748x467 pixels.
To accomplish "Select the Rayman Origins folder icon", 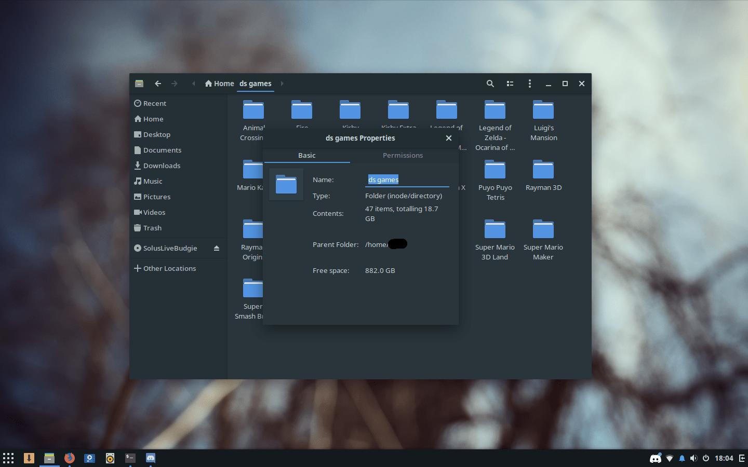I will tap(253, 229).
